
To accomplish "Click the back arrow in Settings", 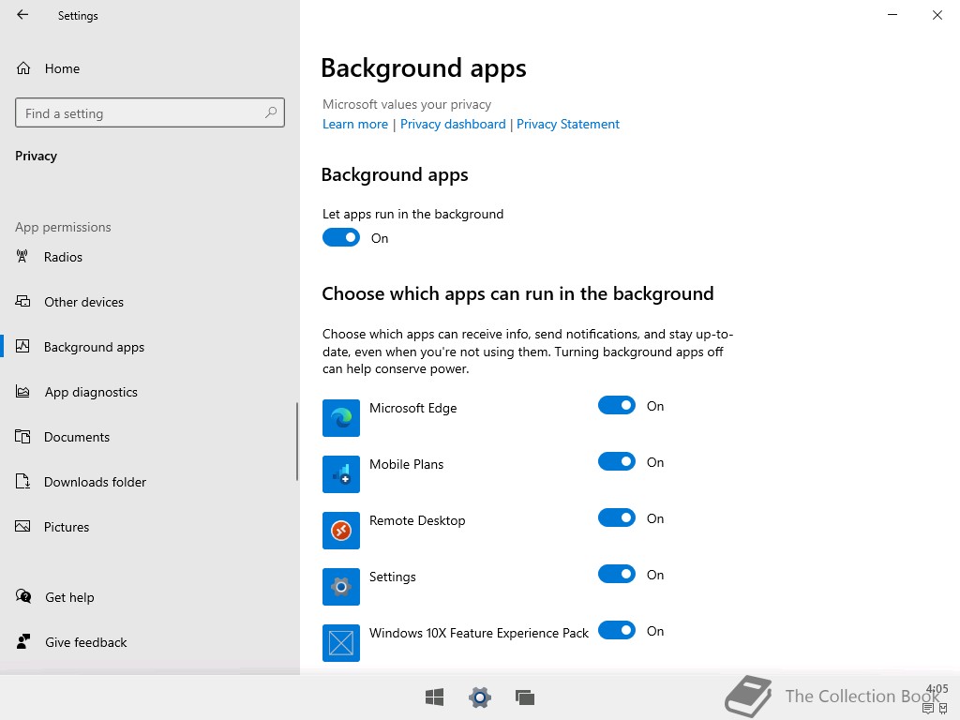I will click(22, 15).
